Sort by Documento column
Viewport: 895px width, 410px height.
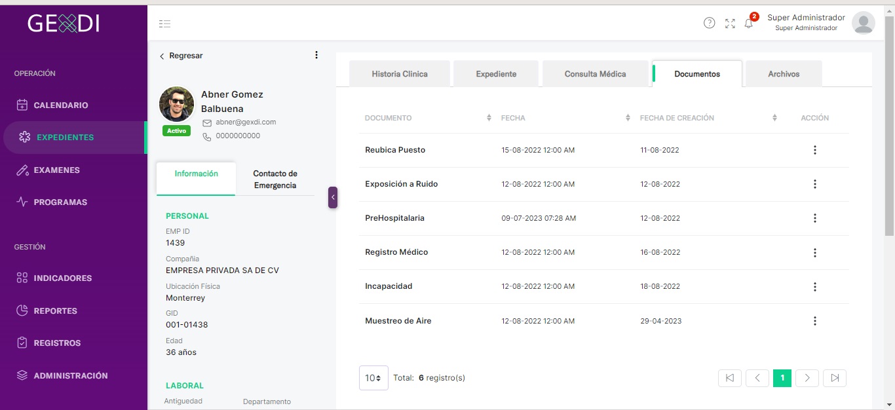[x=489, y=118]
